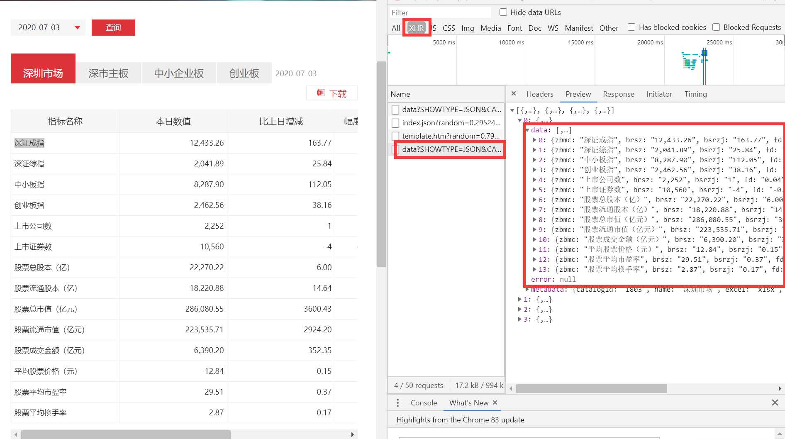Select the Manifest network filter

pos(579,28)
